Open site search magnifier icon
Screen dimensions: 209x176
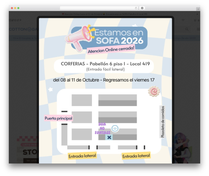click(x=187, y=29)
